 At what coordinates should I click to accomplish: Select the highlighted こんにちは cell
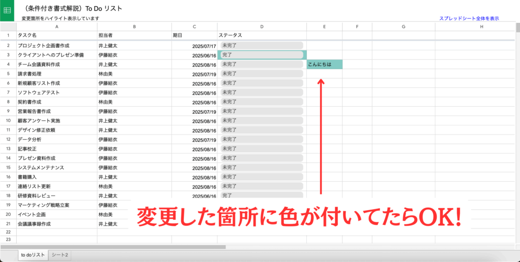(324, 64)
